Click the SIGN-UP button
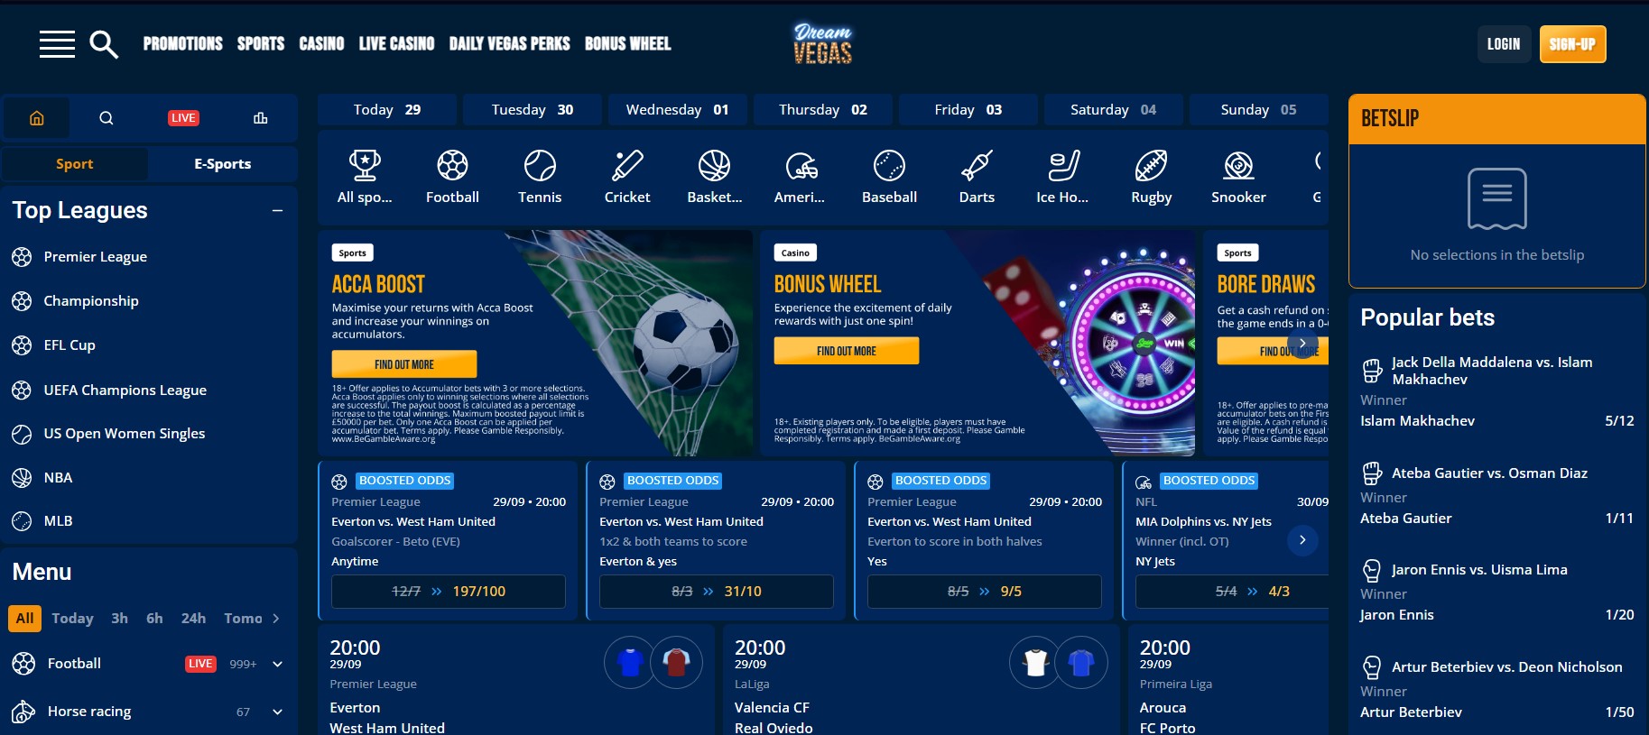The width and height of the screenshot is (1649, 735). 1572,44
